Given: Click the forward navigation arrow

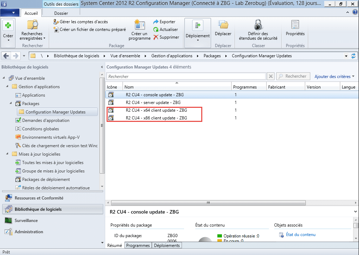Looking at the screenshot, I should coord(15,56).
